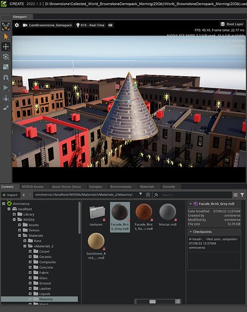Toggle the magnet Snap tool
247x312 pixels.
(x=6, y=77)
